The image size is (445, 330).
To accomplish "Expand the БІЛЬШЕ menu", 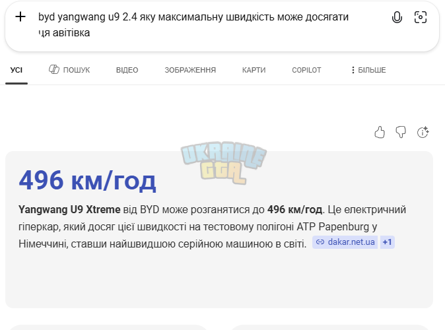I will [x=368, y=70].
